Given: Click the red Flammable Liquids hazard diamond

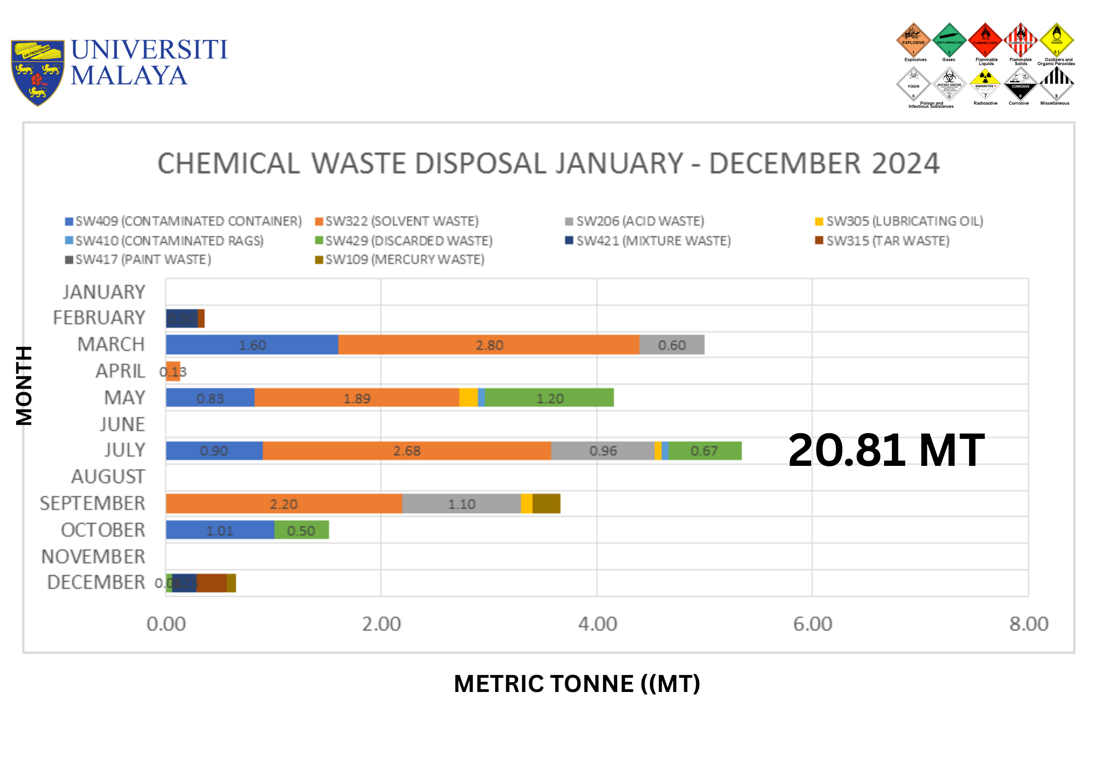Looking at the screenshot, I should [x=985, y=40].
